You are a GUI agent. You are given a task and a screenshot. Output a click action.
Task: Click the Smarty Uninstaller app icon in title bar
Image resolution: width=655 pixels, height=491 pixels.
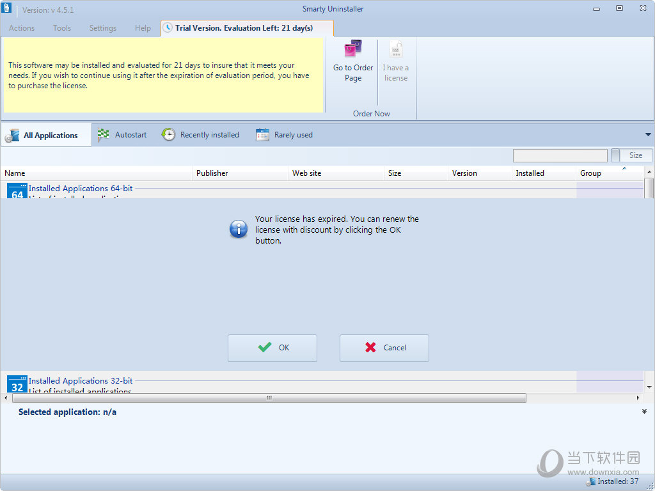[6, 8]
